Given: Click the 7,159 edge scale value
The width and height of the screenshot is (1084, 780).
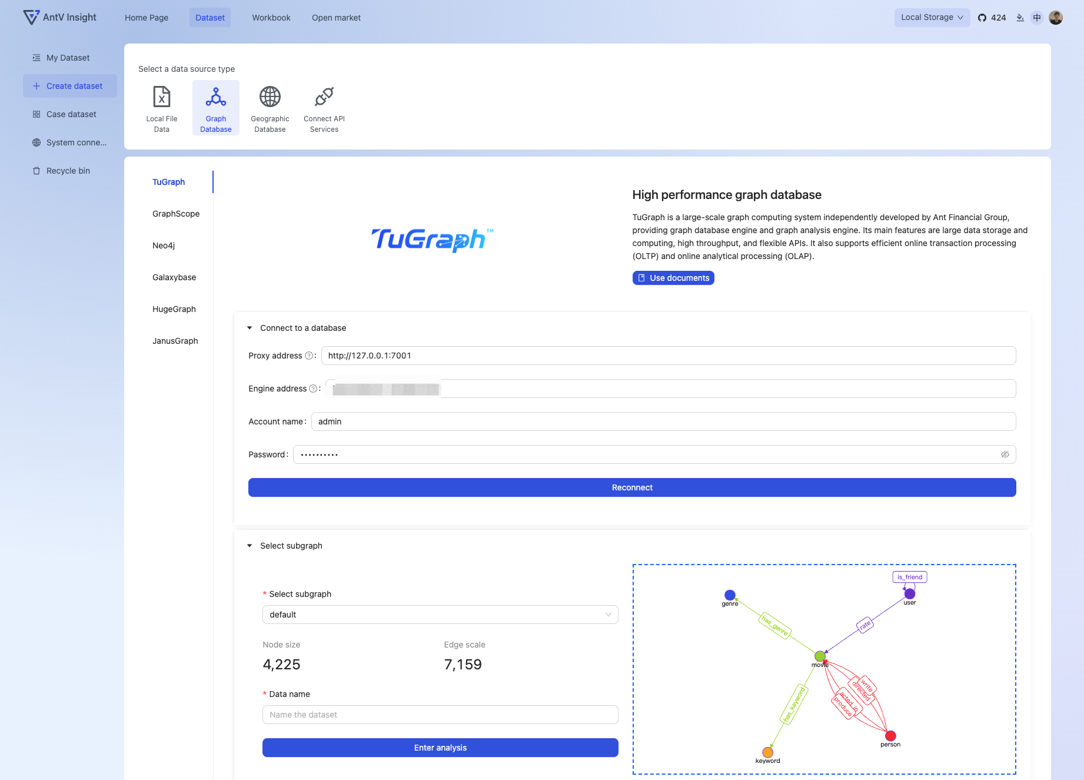Looking at the screenshot, I should [463, 665].
